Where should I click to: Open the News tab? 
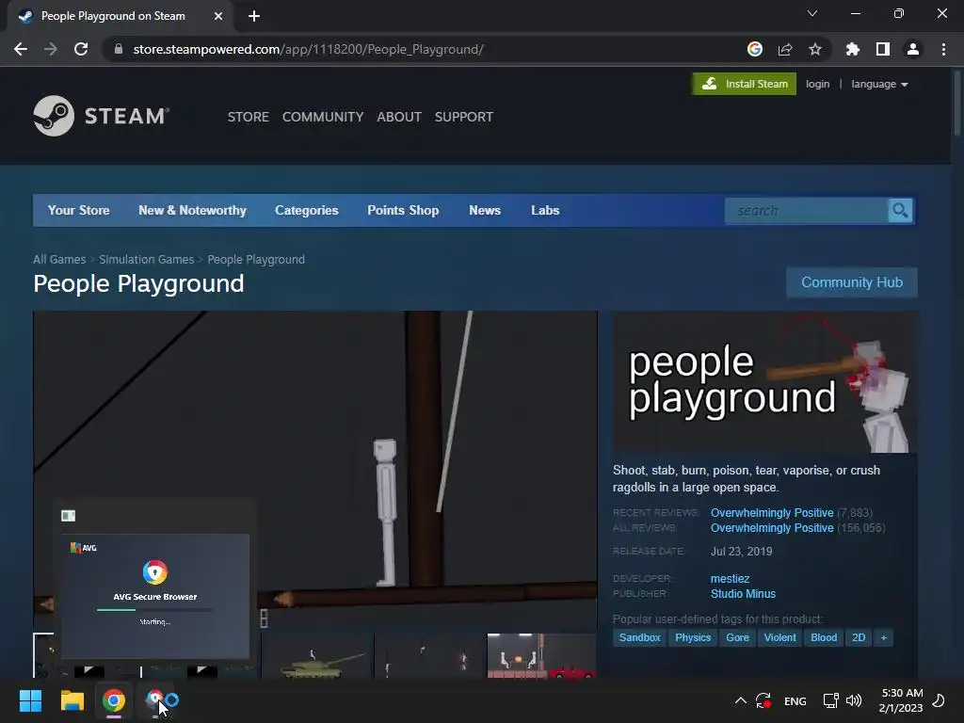tap(485, 210)
